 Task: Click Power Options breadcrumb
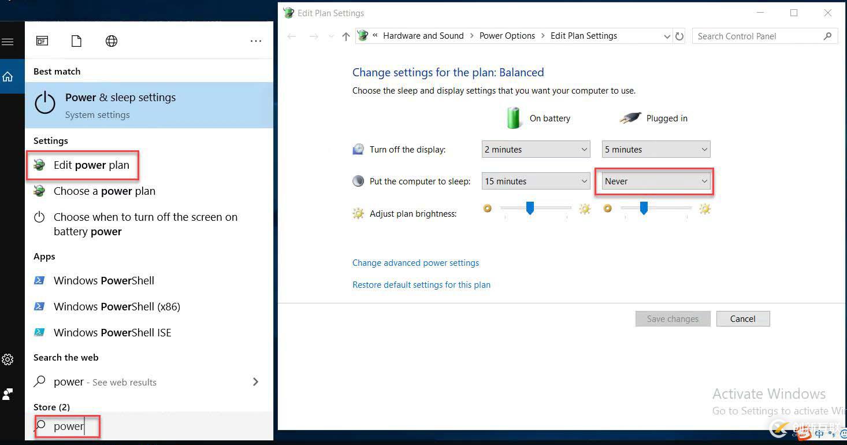coord(507,36)
